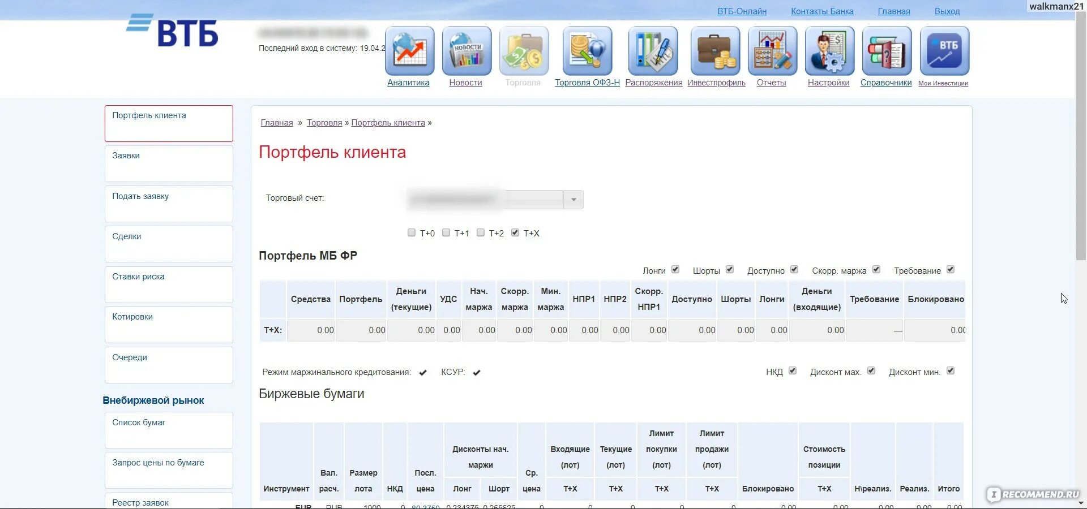
Task: Click the Распоряжения text link
Action: click(654, 83)
